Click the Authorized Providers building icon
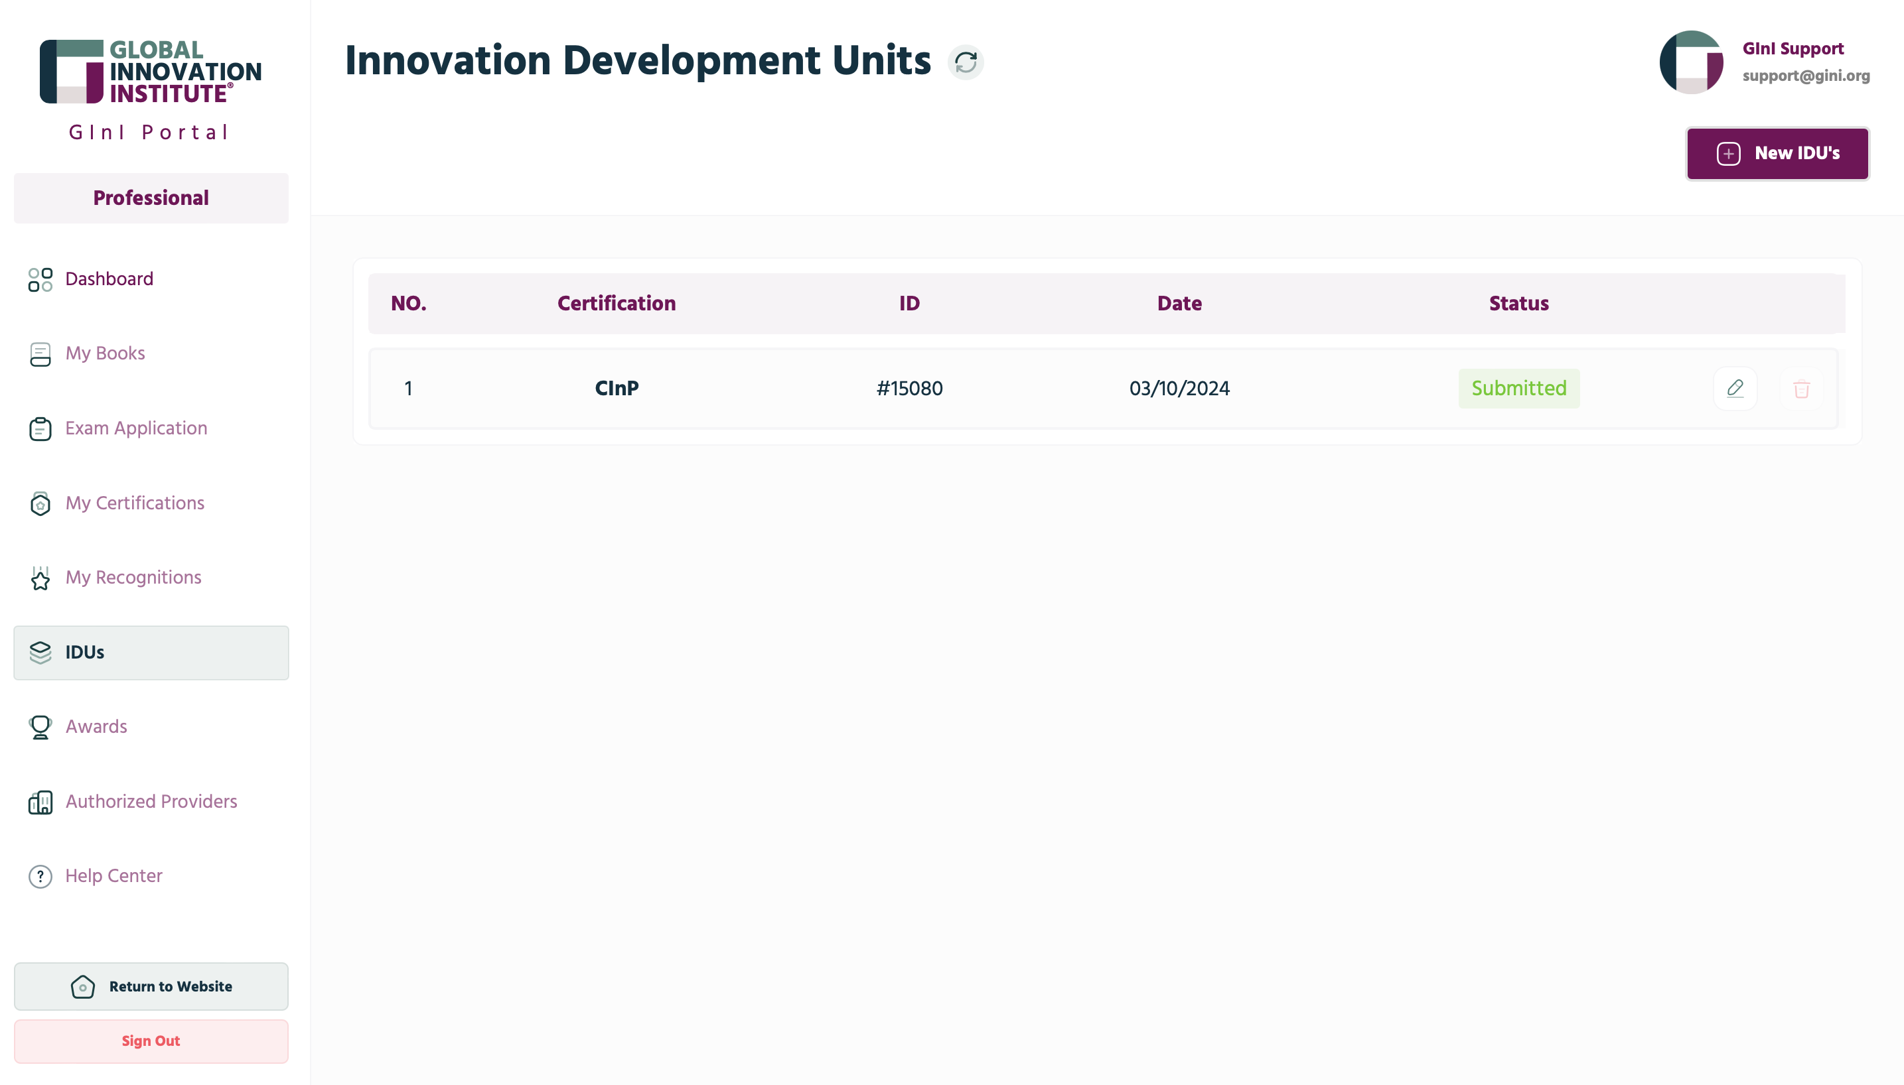Viewport: 1904px width, 1085px height. 40,802
